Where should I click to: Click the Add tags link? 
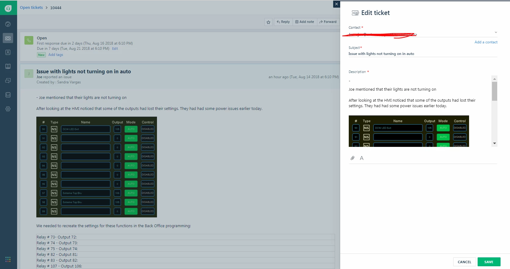[x=56, y=55]
